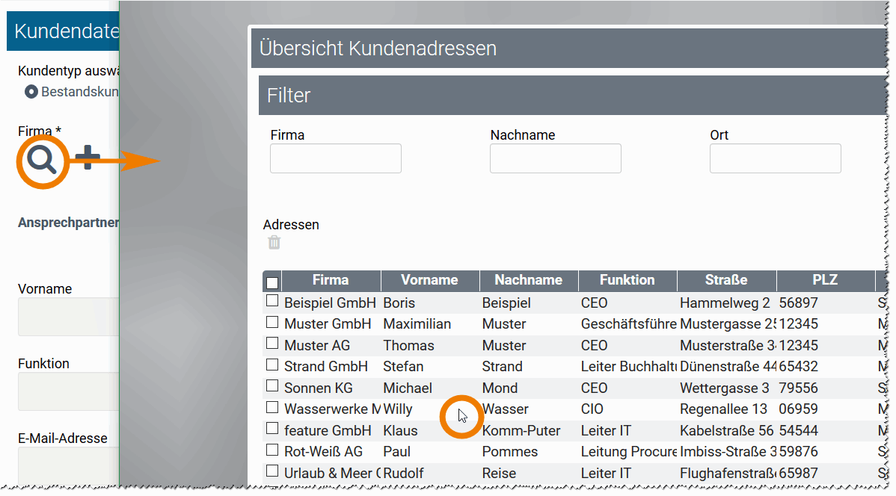Delete selected addresses with the trash icon
The height and width of the screenshot is (496, 896).
pos(274,242)
